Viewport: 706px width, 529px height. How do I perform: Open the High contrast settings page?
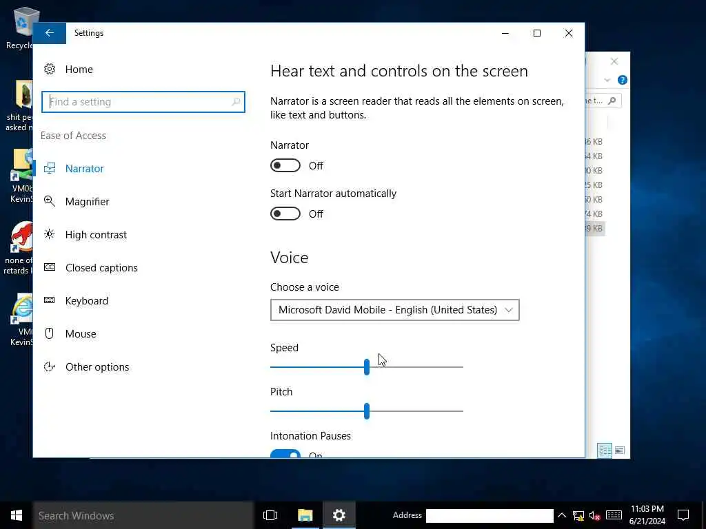tap(96, 235)
